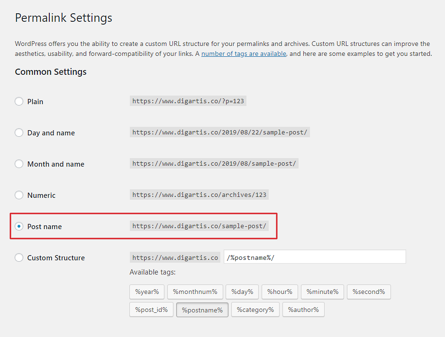Click the custom structure text field
Viewport: 445px width, 337px height.
[315, 257]
